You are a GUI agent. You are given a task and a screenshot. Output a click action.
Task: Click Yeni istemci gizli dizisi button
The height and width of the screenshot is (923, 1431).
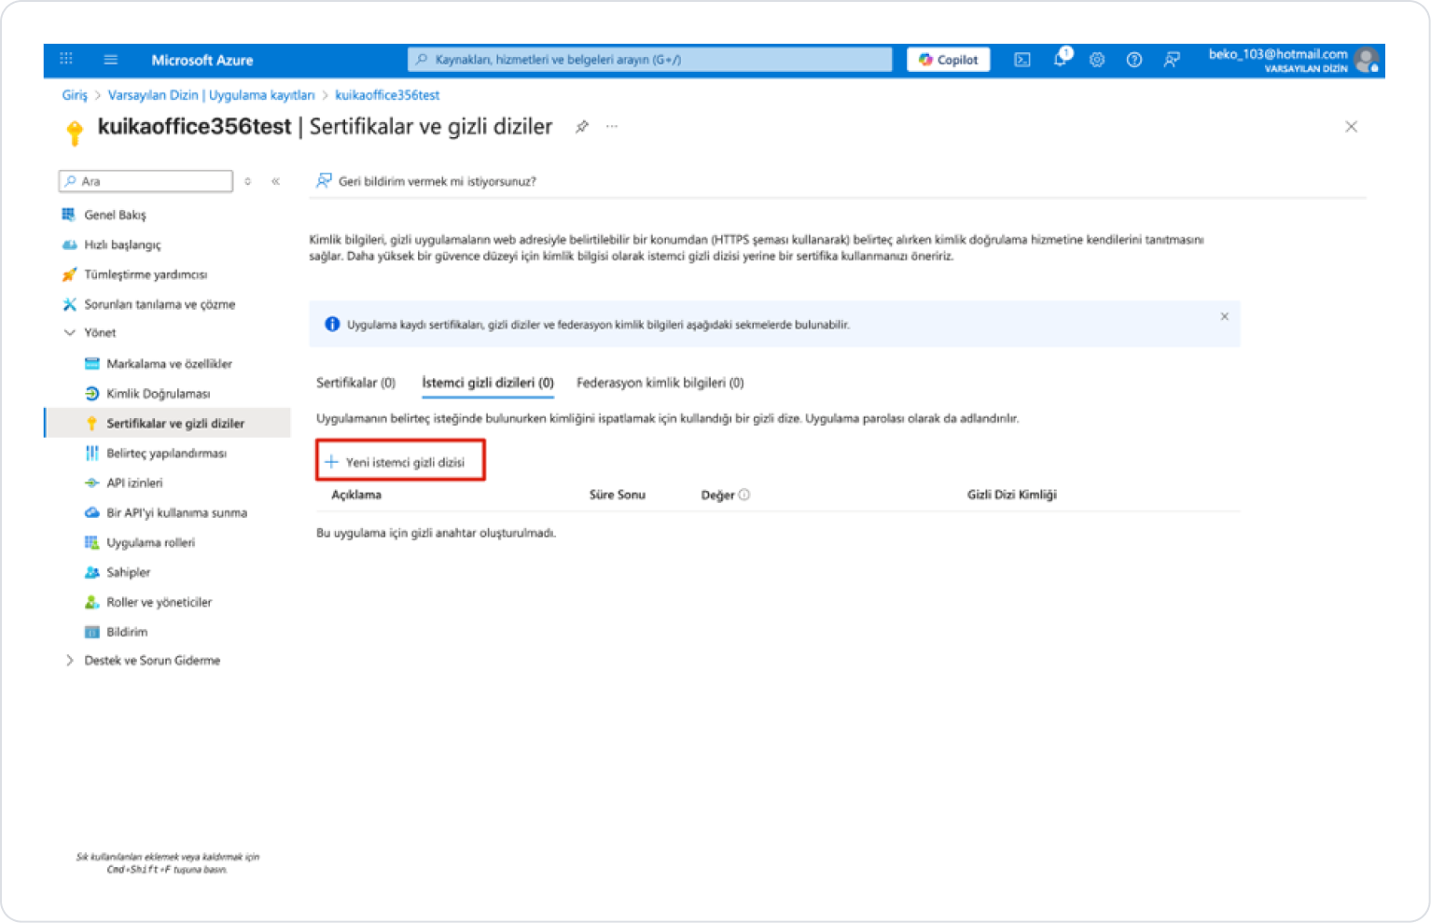coord(400,462)
